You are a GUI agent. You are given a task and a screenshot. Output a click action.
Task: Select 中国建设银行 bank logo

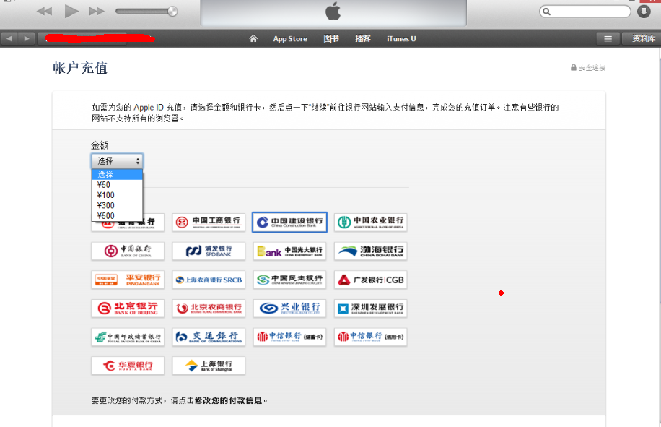289,223
